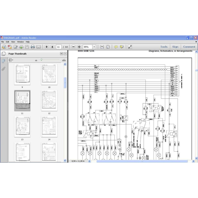Click thumbnails panel scroll down arrow
The width and height of the screenshot is (198, 198).
[65, 160]
